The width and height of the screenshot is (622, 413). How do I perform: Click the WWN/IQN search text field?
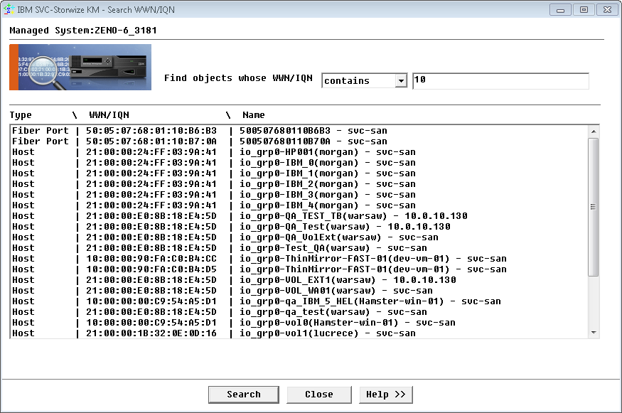(500, 81)
